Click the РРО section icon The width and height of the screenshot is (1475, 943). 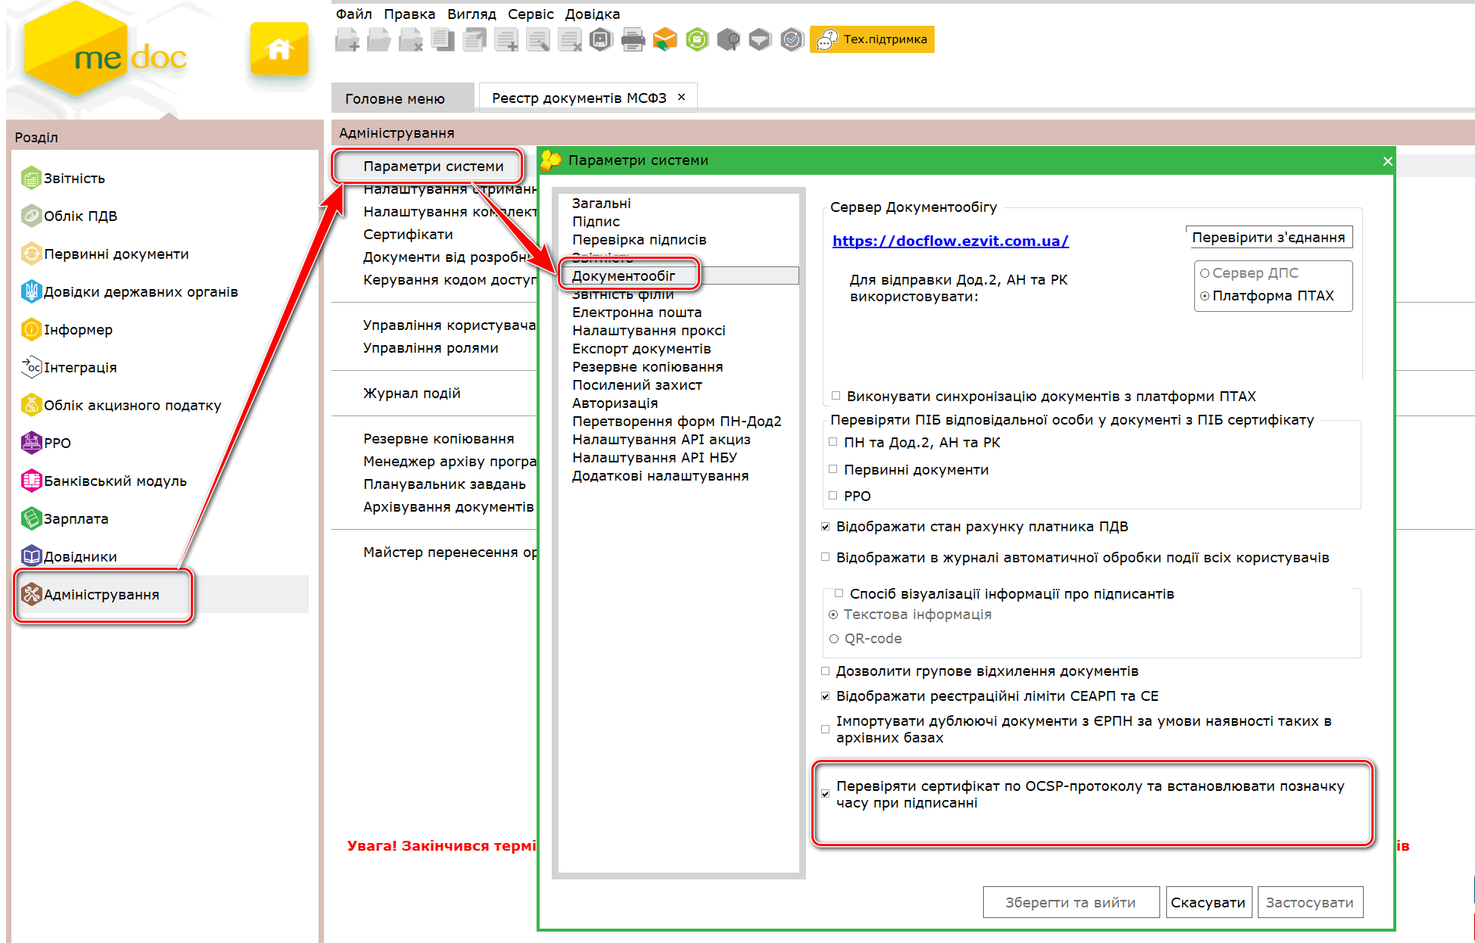pyautogui.click(x=31, y=443)
